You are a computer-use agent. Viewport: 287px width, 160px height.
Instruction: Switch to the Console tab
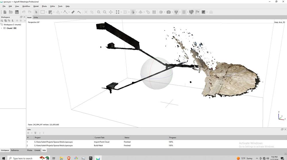pyautogui.click(x=37, y=150)
